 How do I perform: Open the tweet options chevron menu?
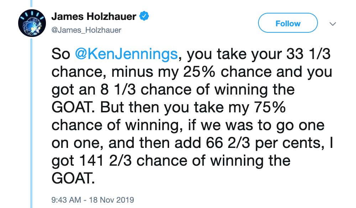click(x=333, y=23)
